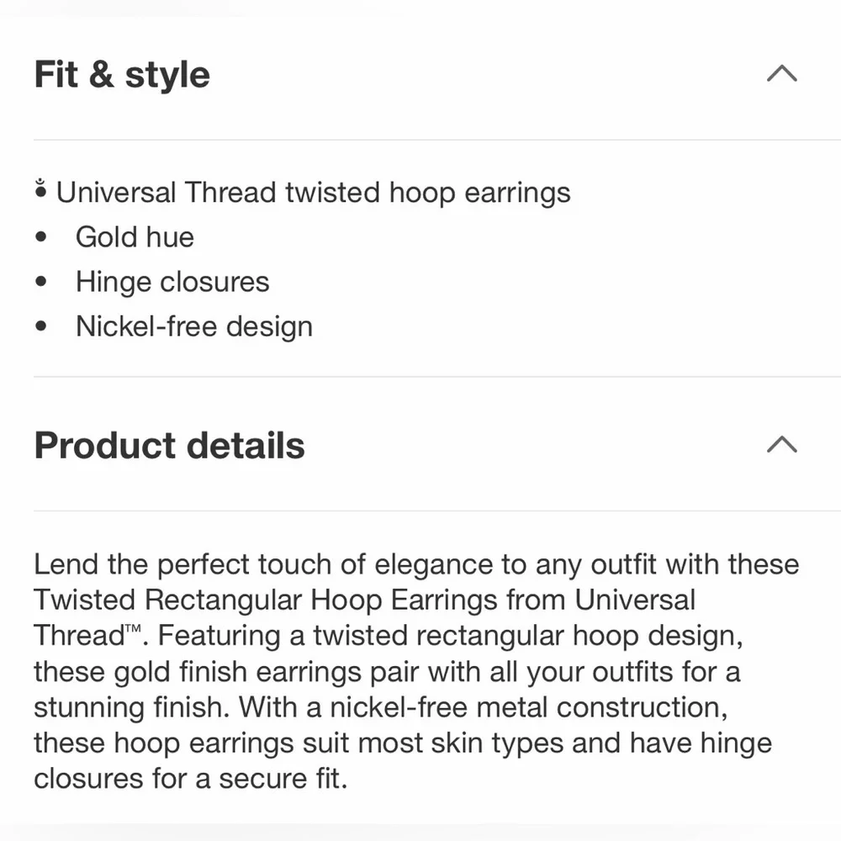Select the Hinge closures list item
The width and height of the screenshot is (841, 841).
[x=172, y=282]
